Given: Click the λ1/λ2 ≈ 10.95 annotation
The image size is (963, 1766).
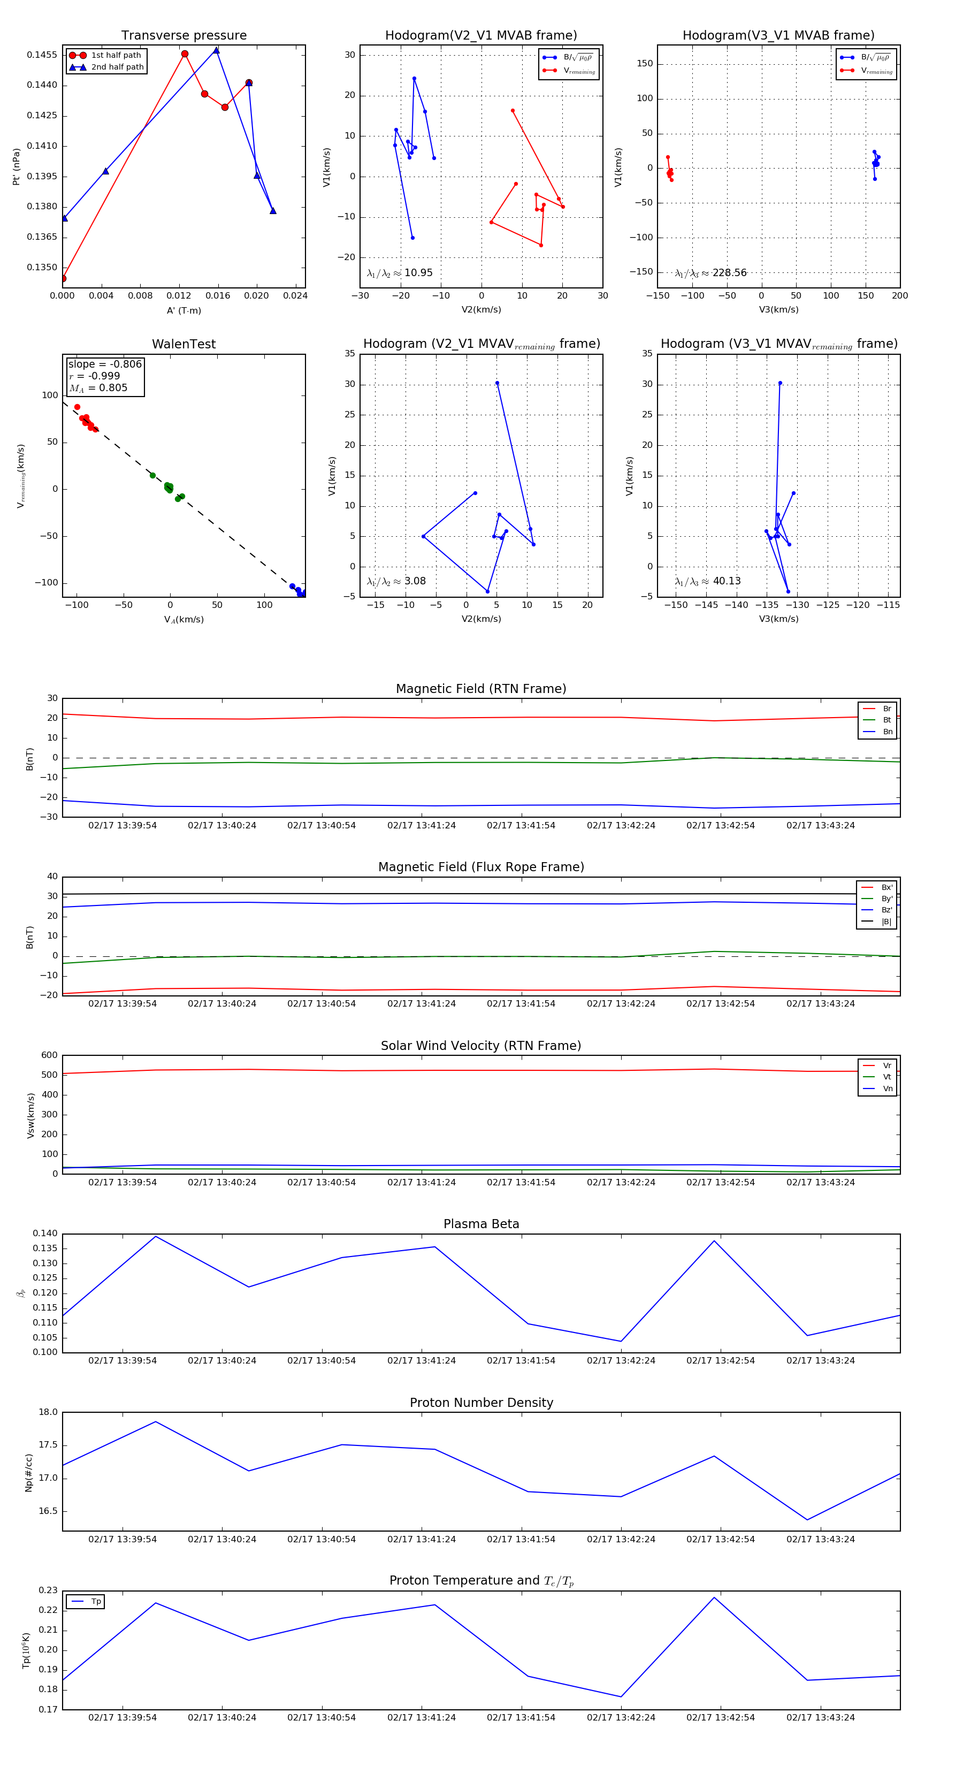Looking at the screenshot, I should tap(400, 273).
